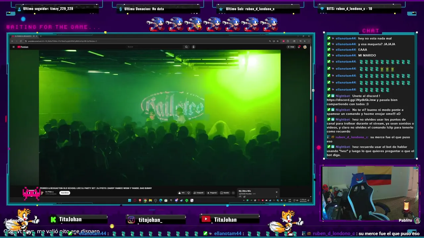Switch to Chrome in the taskbar
This screenshot has height=238, width=424.
coord(145,200)
